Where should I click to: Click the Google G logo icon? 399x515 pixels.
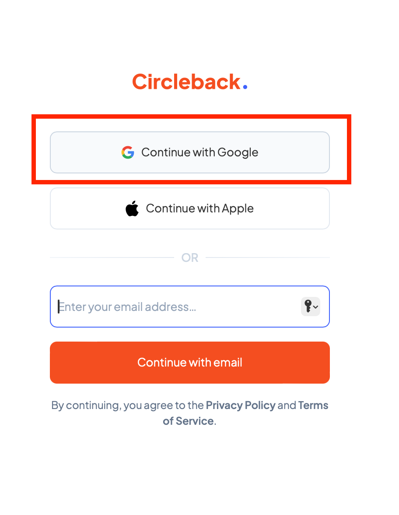click(128, 152)
